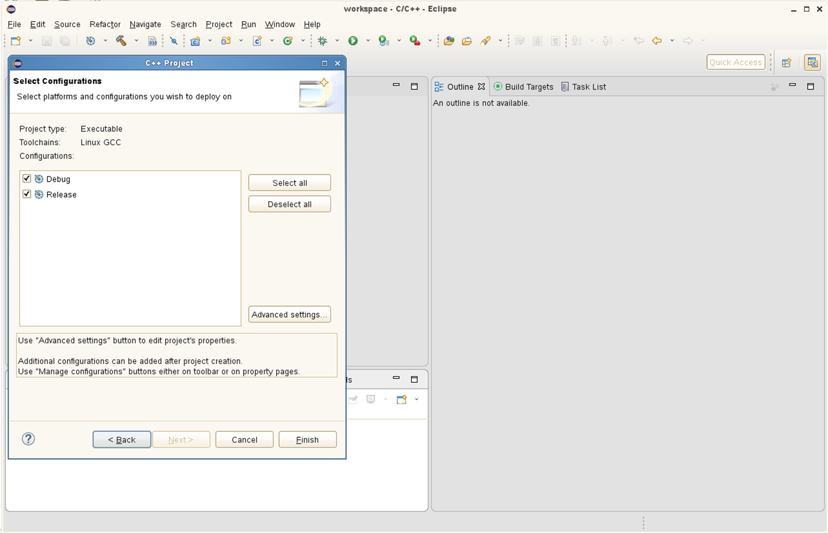Click the help question mark icon
This screenshot has width=828, height=533.
tap(28, 439)
